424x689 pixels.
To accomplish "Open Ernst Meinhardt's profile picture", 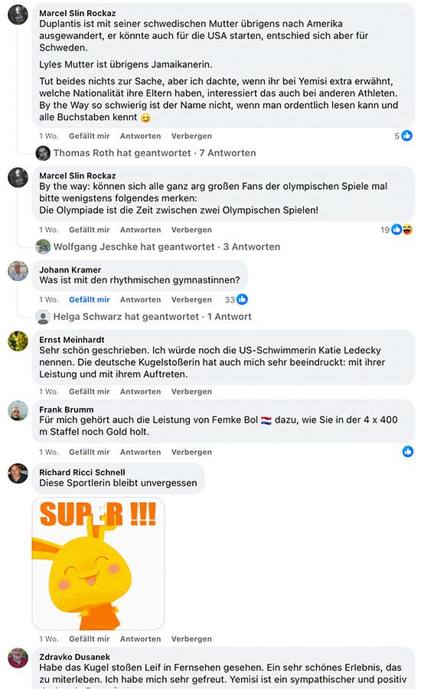I will tap(18, 341).
